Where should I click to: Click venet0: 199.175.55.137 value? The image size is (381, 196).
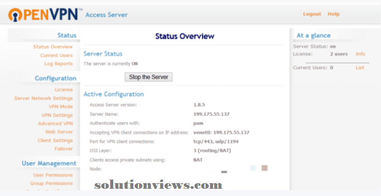click(221, 133)
